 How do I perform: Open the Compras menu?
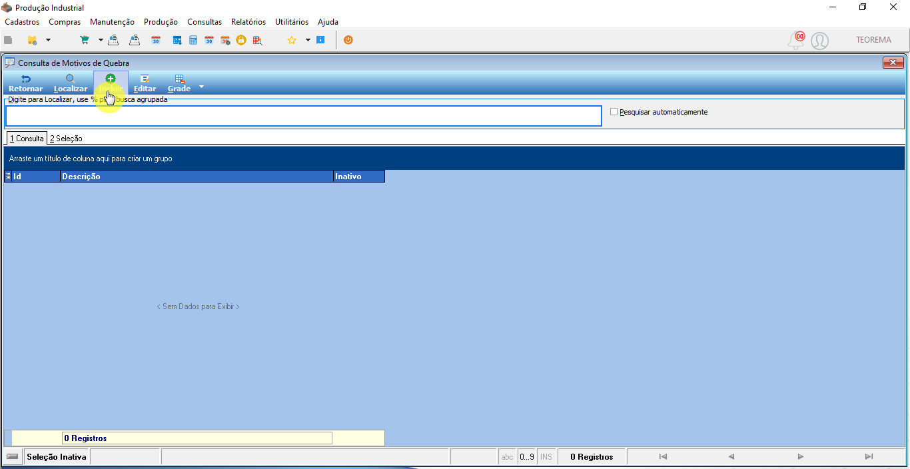click(x=65, y=22)
